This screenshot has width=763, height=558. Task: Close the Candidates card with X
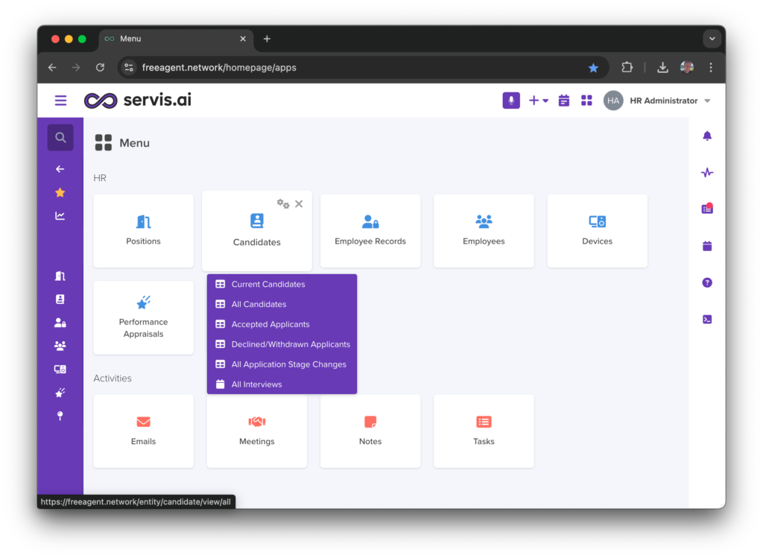299,204
